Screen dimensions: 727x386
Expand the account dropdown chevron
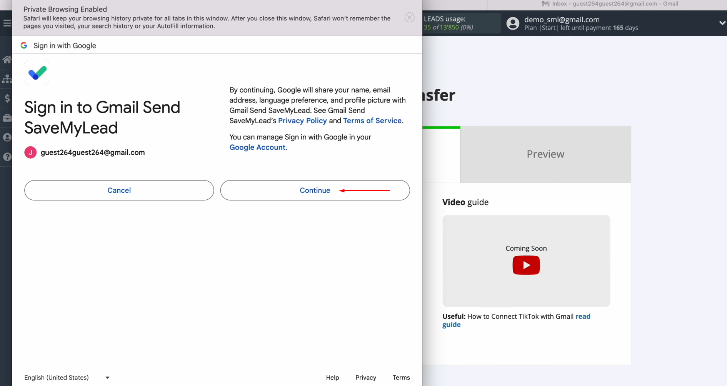click(x=722, y=23)
